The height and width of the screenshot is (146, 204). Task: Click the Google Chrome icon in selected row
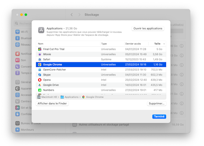point(40,65)
